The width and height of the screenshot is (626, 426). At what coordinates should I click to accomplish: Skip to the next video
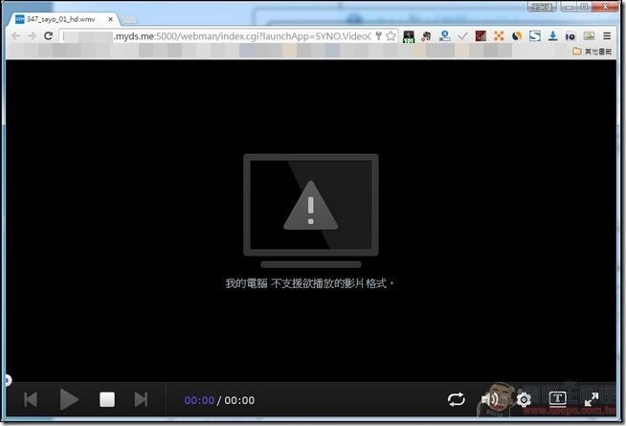(x=141, y=399)
